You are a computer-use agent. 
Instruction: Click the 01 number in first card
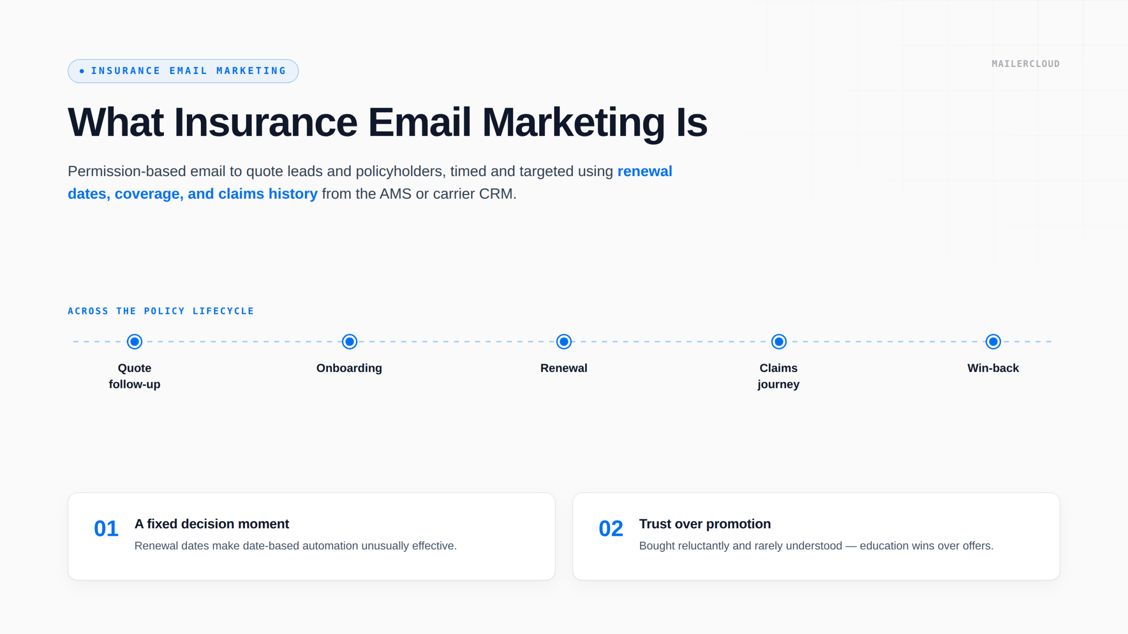click(x=106, y=528)
